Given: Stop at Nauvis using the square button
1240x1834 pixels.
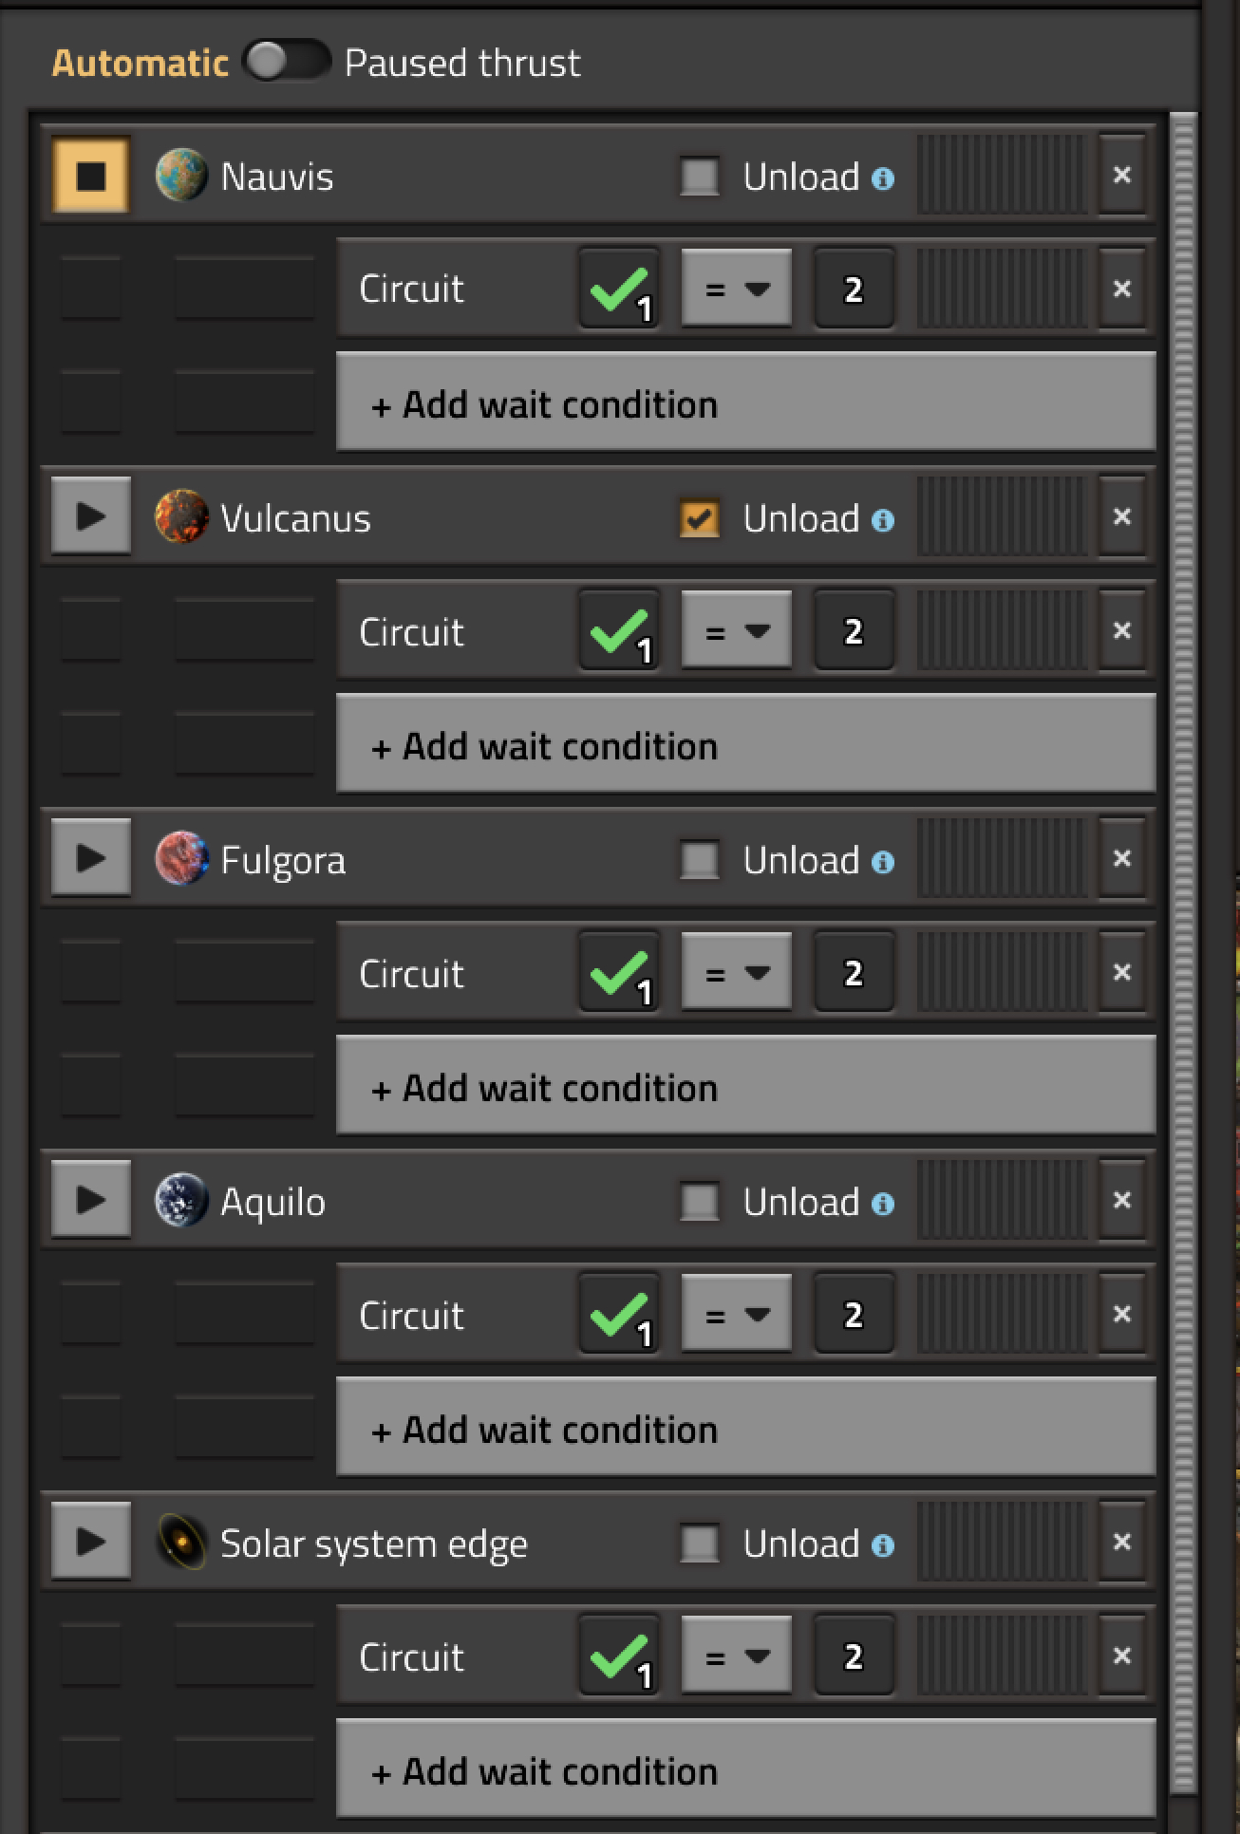Looking at the screenshot, I should 90,176.
